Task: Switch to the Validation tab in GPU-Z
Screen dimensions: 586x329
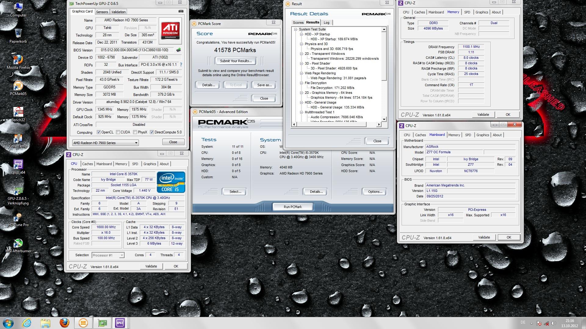Action: pyautogui.click(x=118, y=12)
